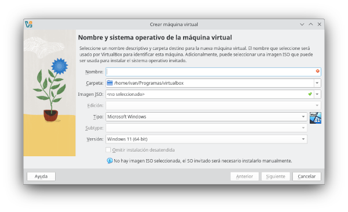Click the Anterior button
The image size is (348, 212).
coord(244,177)
